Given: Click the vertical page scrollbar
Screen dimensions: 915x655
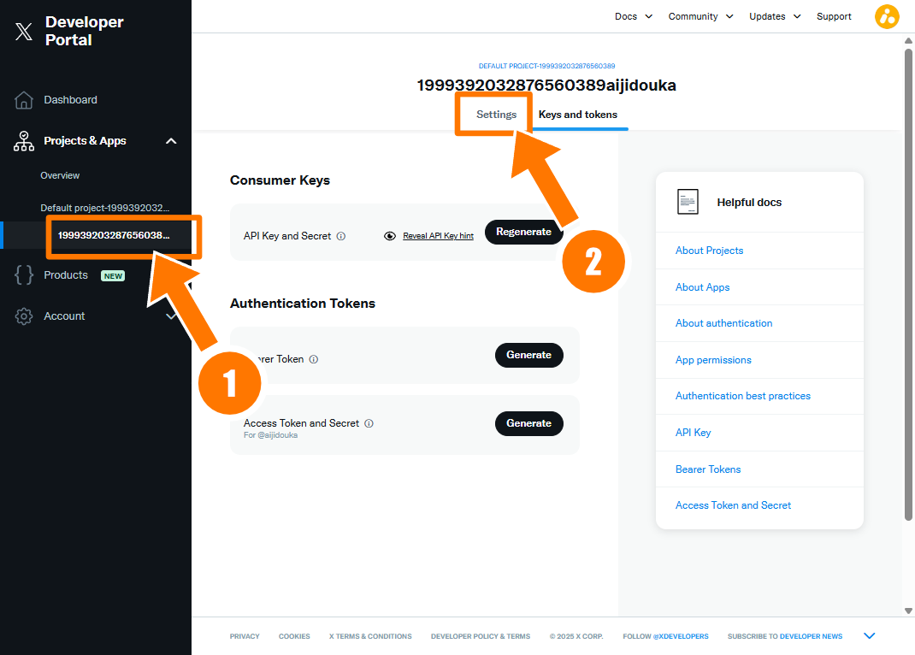Looking at the screenshot, I should 908,282.
